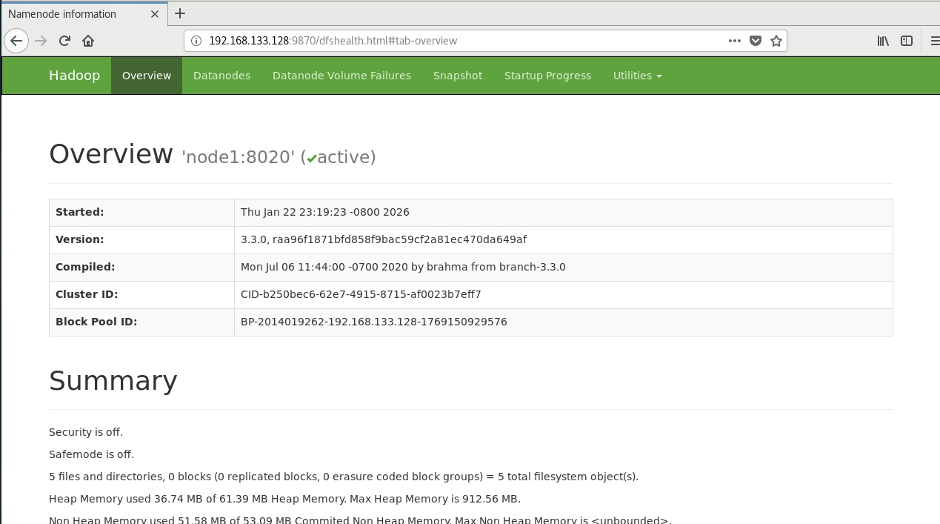Open the browser Library icon

point(882,41)
